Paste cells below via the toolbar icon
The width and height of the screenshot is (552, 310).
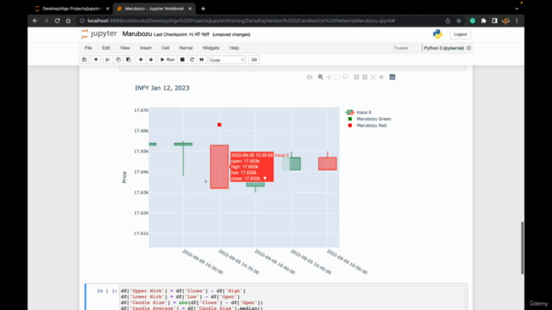click(x=129, y=59)
